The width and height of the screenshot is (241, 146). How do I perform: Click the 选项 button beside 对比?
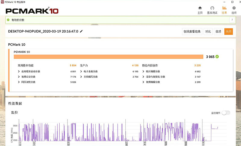(218, 32)
